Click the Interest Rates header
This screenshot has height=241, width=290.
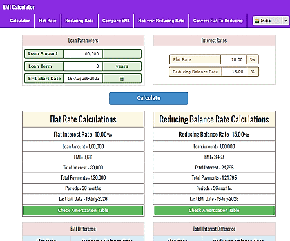point(214,41)
